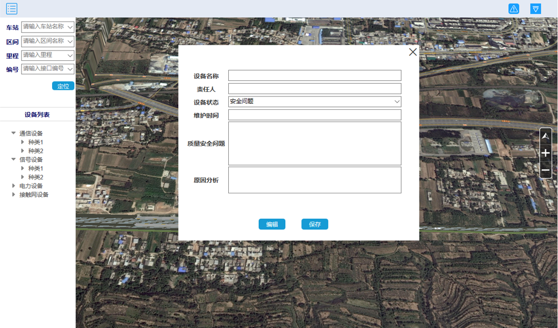The width and height of the screenshot is (558, 328).
Task: Open the 设备状态 status dropdown
Action: 397,102
